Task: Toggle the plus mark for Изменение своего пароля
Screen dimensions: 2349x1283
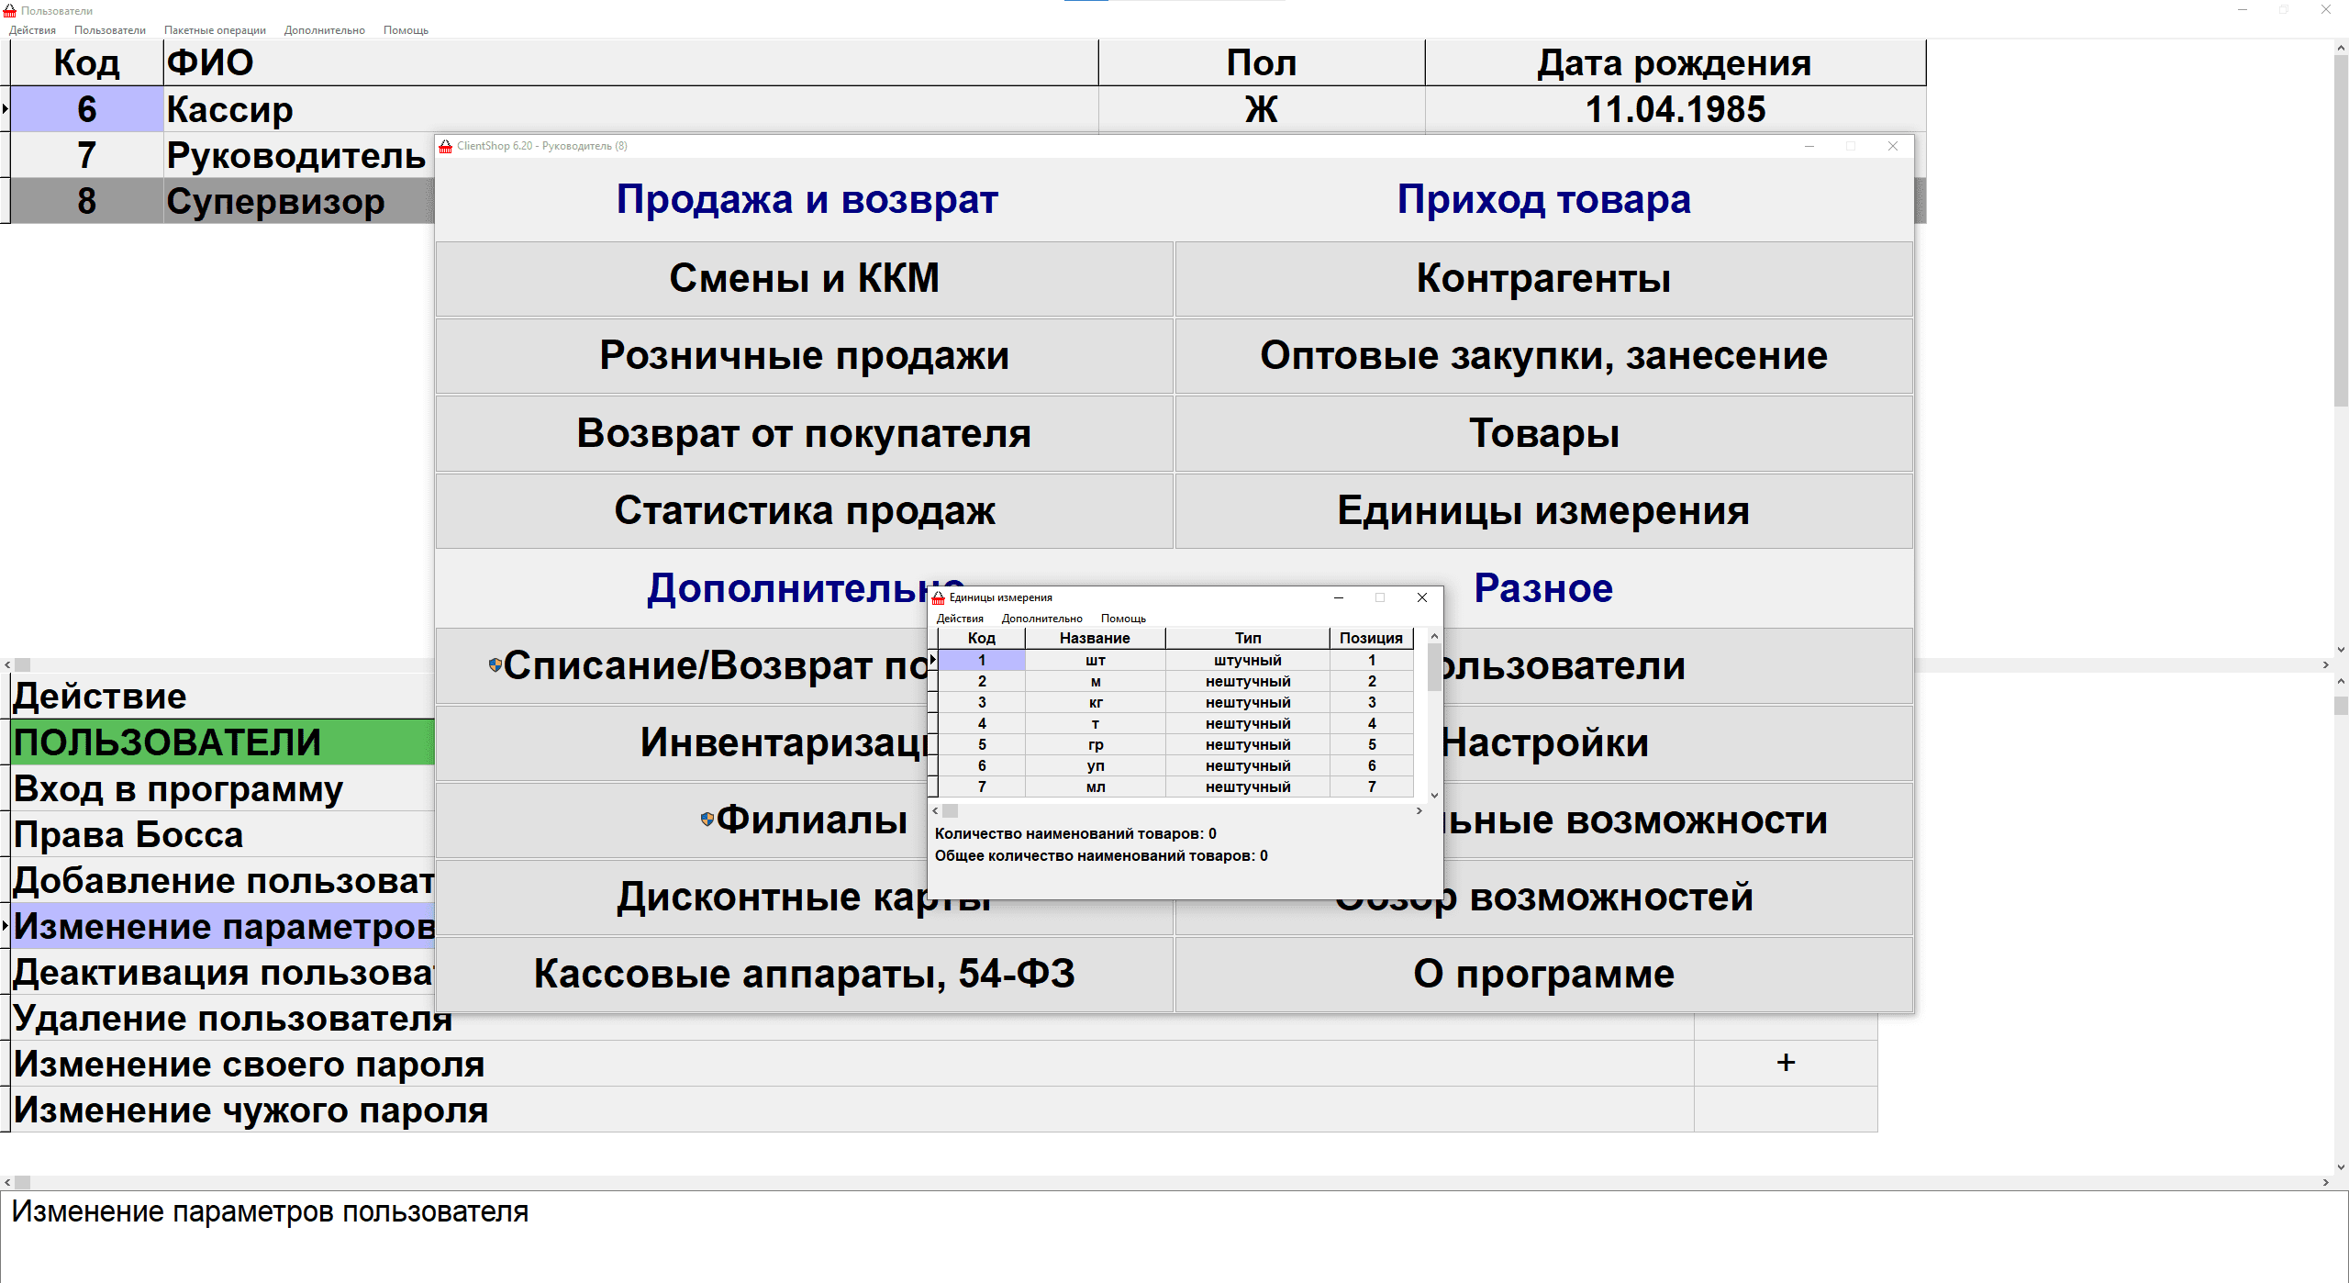Action: (1785, 1063)
